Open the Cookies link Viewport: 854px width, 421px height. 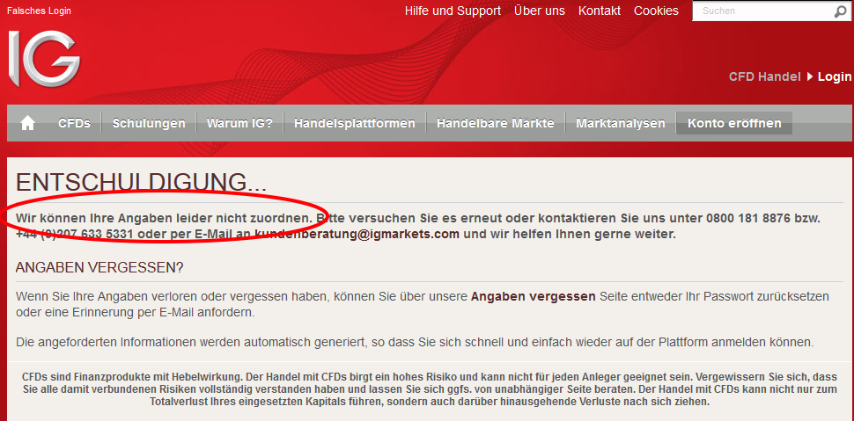pyautogui.click(x=656, y=11)
